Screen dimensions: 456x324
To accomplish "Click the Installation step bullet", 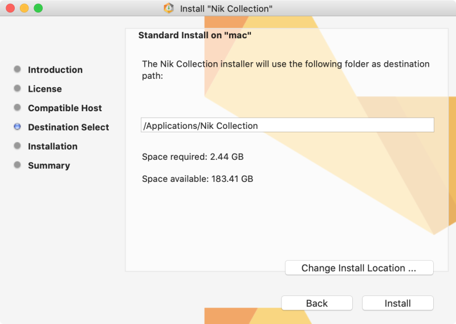I will [17, 146].
